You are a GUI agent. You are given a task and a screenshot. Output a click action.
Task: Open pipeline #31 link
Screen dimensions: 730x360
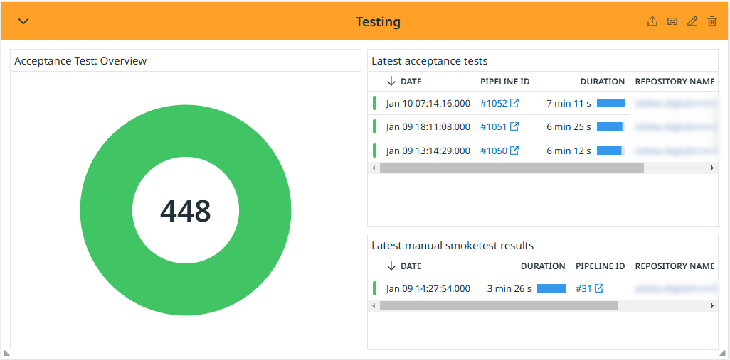pos(583,288)
